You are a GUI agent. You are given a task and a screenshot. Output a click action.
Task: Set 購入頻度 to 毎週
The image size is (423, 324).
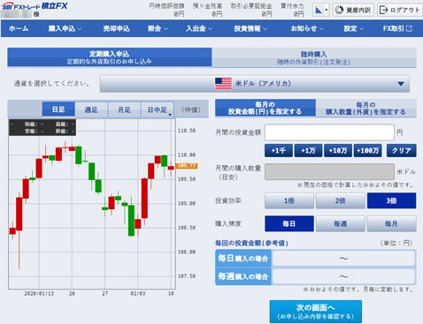pos(341,223)
